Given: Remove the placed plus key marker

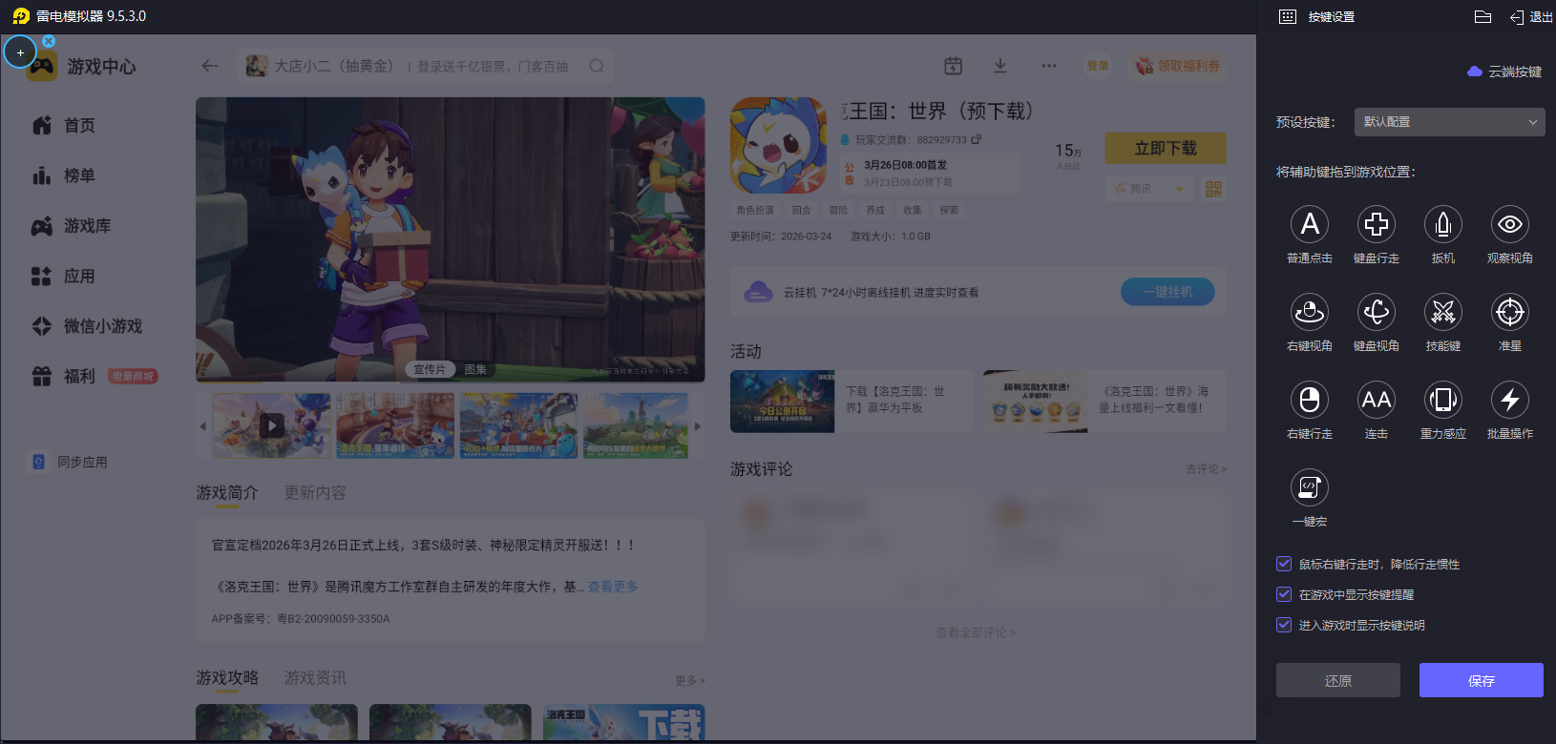Looking at the screenshot, I should [x=49, y=41].
